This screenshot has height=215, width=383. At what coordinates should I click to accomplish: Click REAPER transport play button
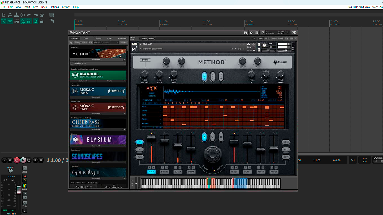(23, 160)
